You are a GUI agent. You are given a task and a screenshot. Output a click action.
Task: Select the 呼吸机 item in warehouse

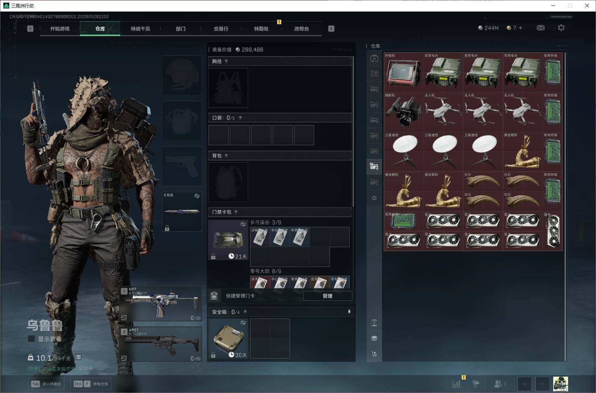pos(404,72)
